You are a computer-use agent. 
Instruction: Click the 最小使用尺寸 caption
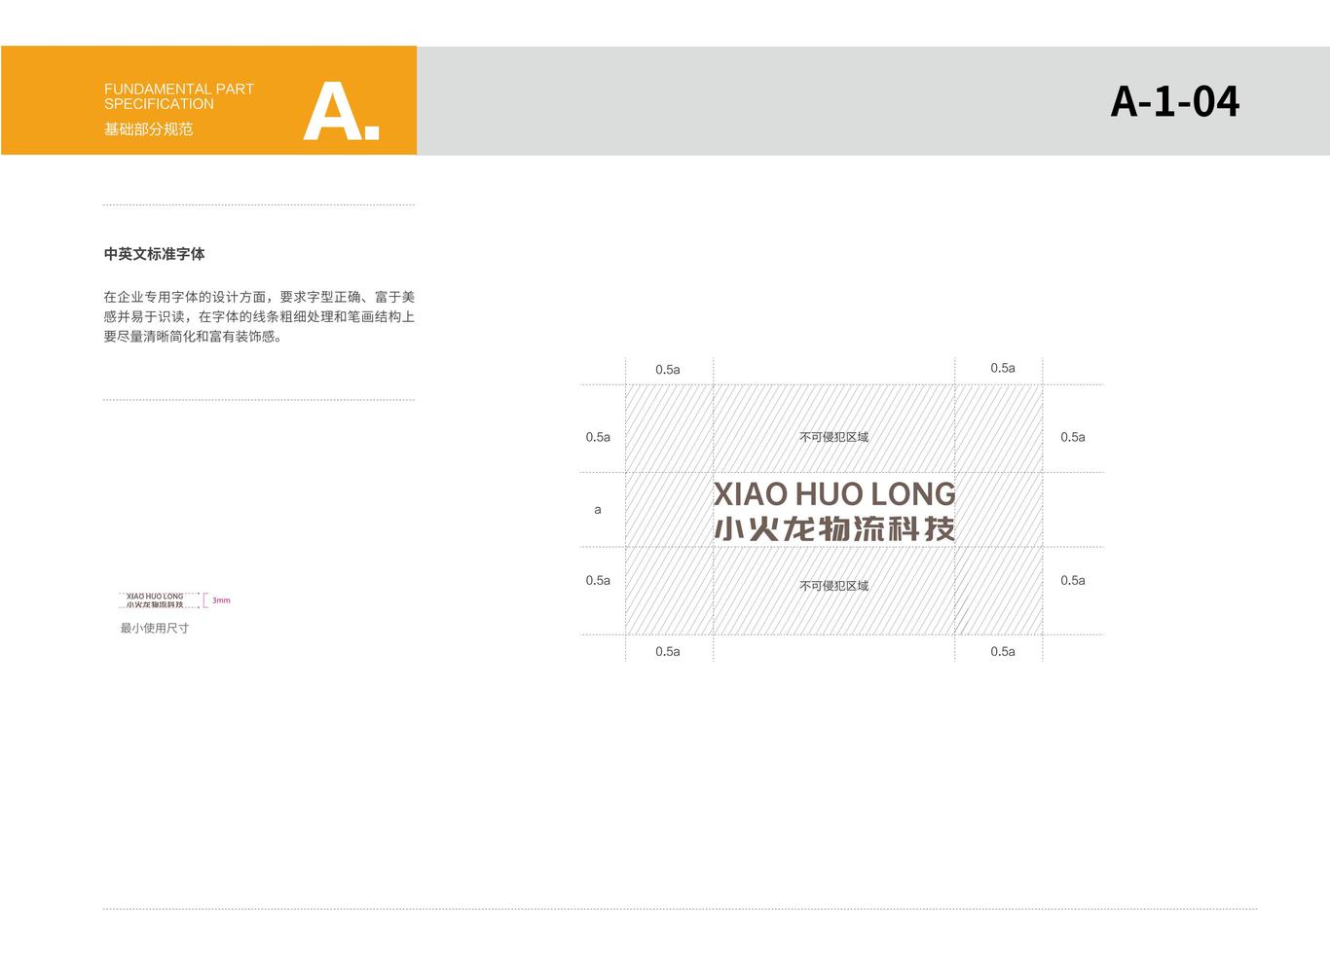point(155,628)
